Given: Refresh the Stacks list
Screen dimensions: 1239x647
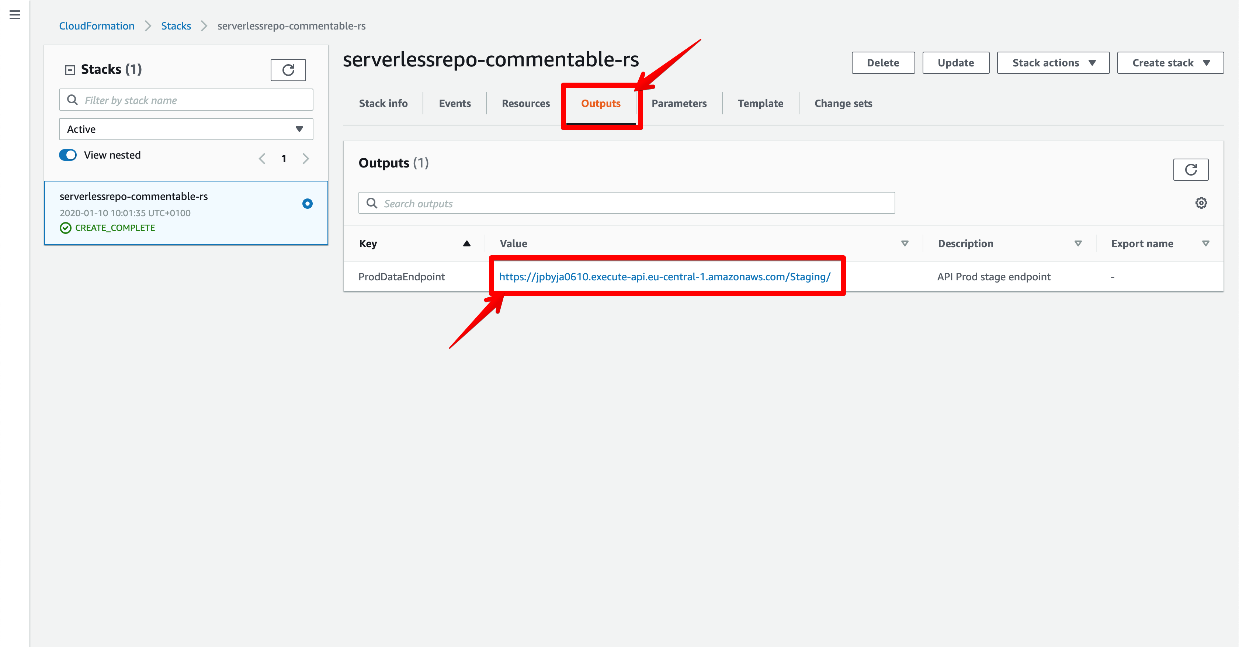Looking at the screenshot, I should click(288, 70).
